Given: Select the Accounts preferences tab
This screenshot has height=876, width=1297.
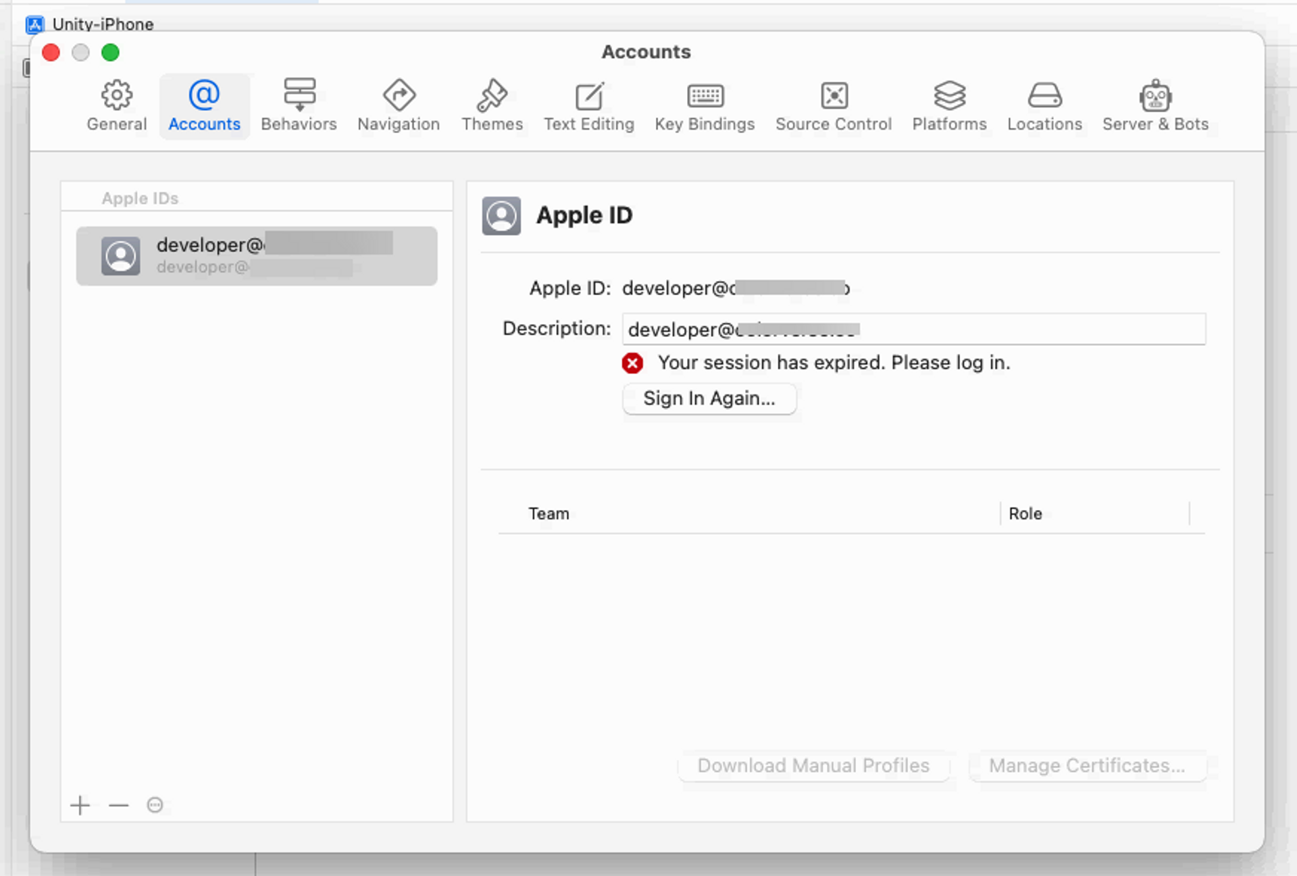Looking at the screenshot, I should pyautogui.click(x=204, y=106).
